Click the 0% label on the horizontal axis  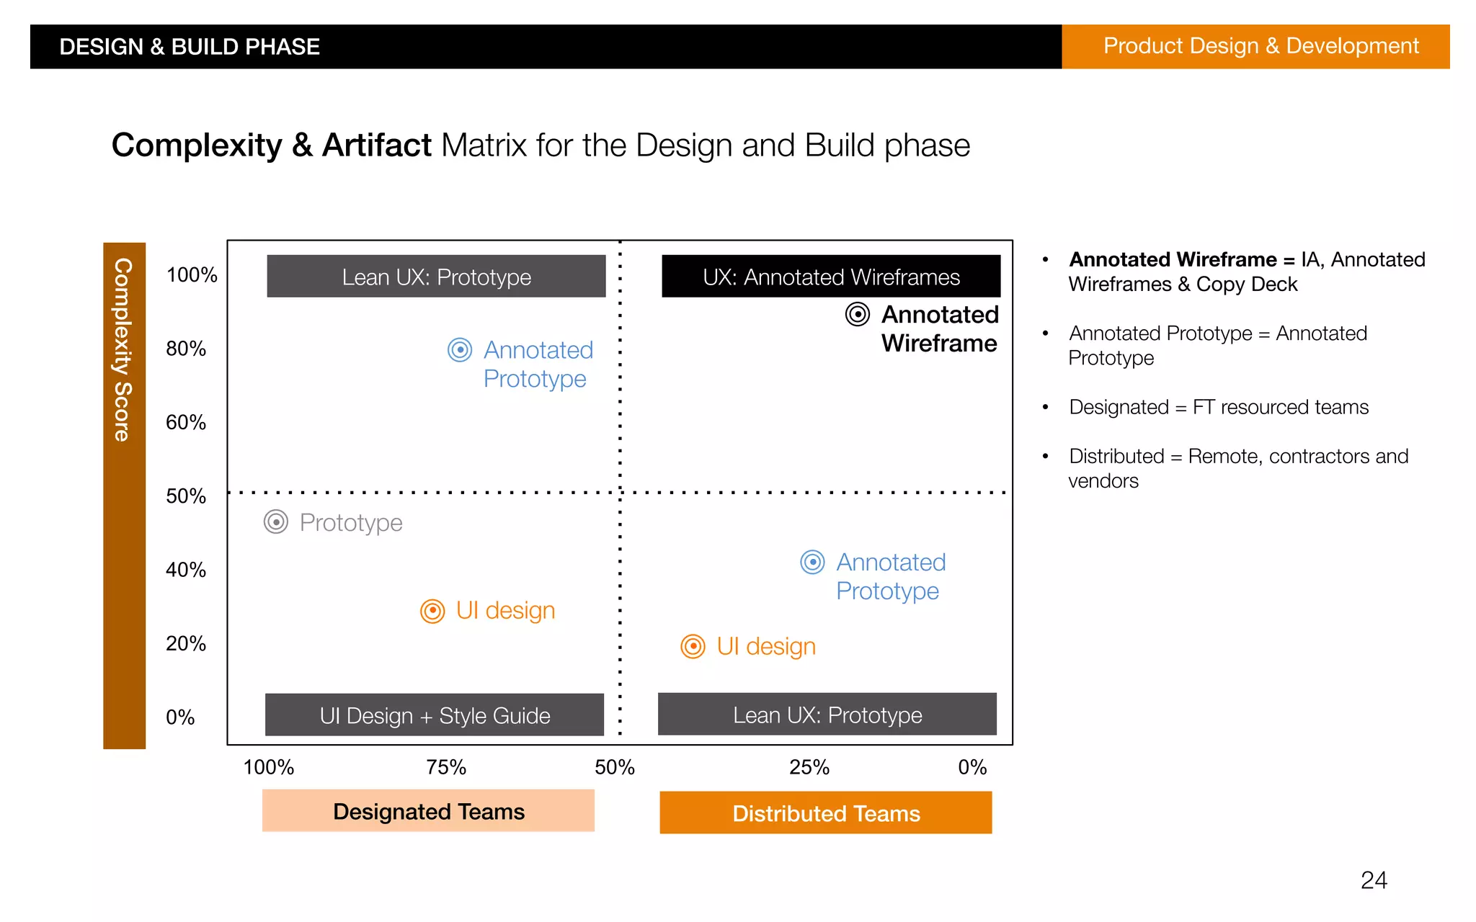[x=972, y=767]
